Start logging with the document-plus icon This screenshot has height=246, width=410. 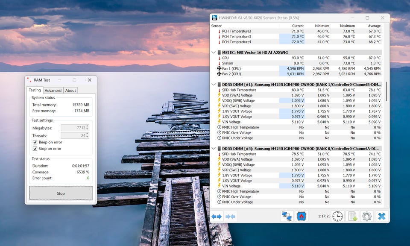(x=352, y=217)
